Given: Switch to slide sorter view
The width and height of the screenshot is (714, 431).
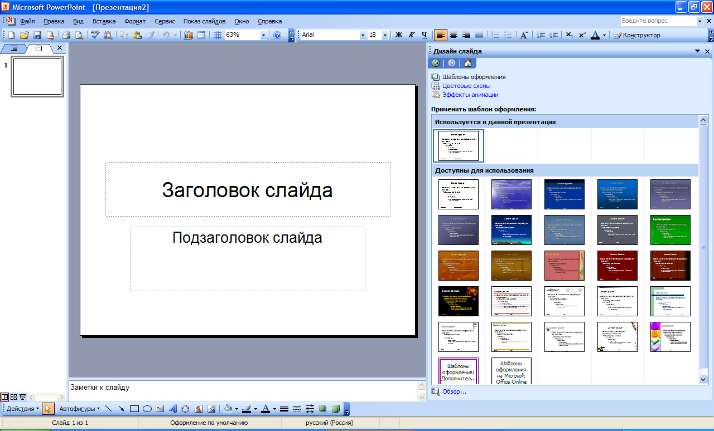Looking at the screenshot, I should [14, 397].
